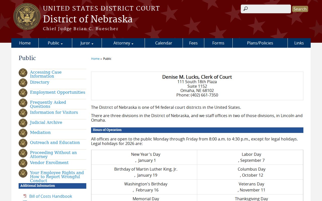Open Your Employee Rights and Wrongful Conduct link
Viewport: 322px width, 201px height.
pyautogui.click(x=57, y=177)
